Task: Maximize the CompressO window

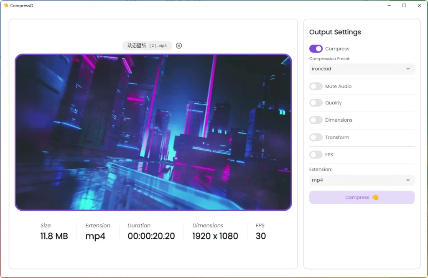Action: [x=404, y=5]
